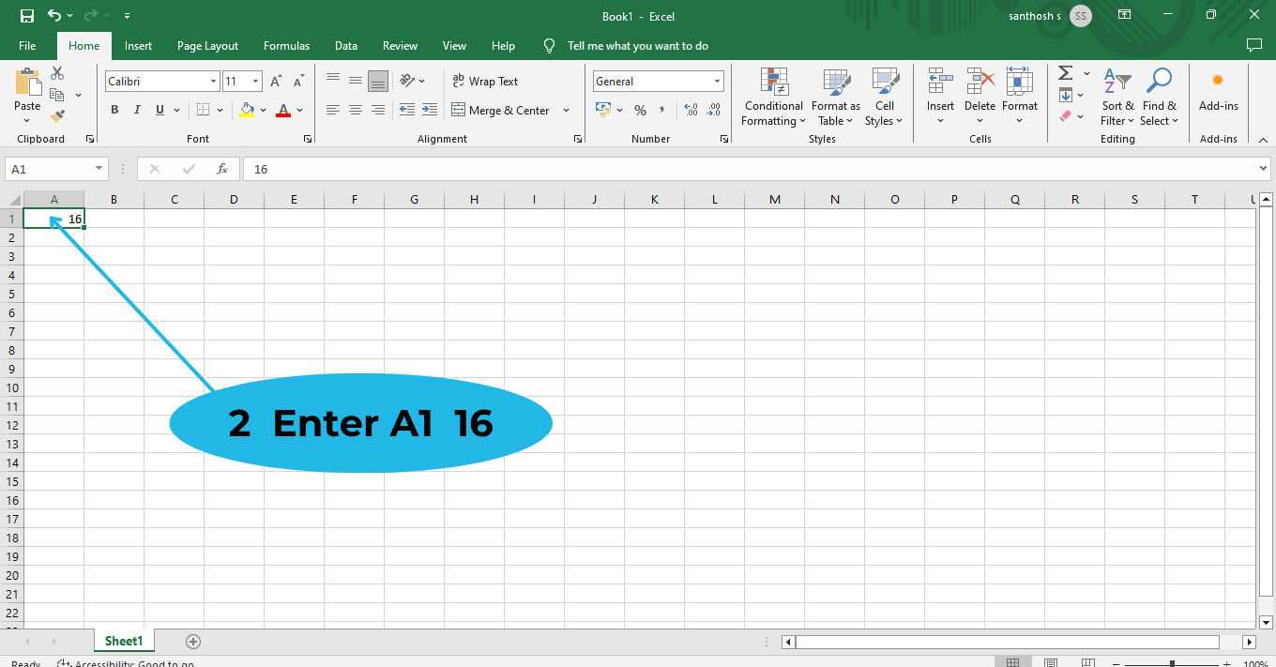Apply bold formatting to the selection
Image resolution: width=1276 pixels, height=667 pixels.
point(114,110)
